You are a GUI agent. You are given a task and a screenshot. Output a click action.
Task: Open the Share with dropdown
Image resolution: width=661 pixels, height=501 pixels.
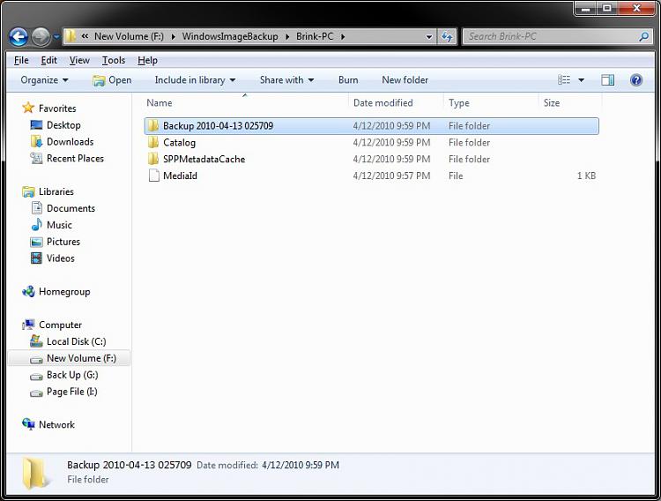pyautogui.click(x=286, y=79)
